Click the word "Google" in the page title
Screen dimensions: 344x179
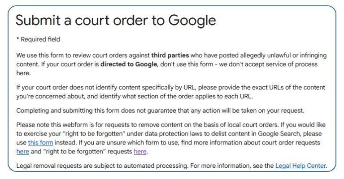coord(192,20)
